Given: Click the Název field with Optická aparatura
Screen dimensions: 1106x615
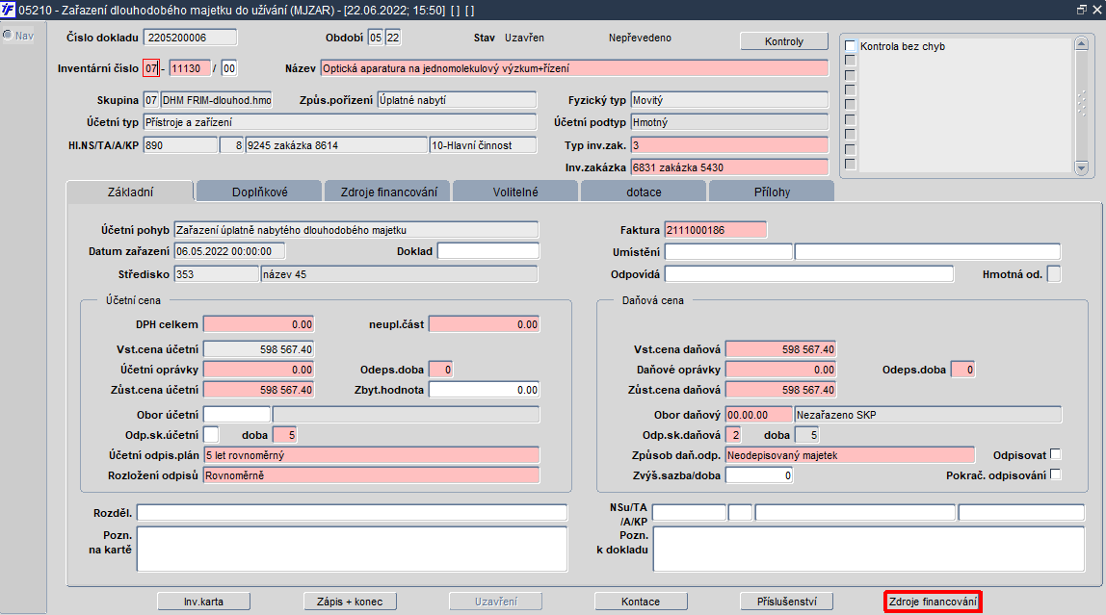Looking at the screenshot, I should click(x=574, y=68).
